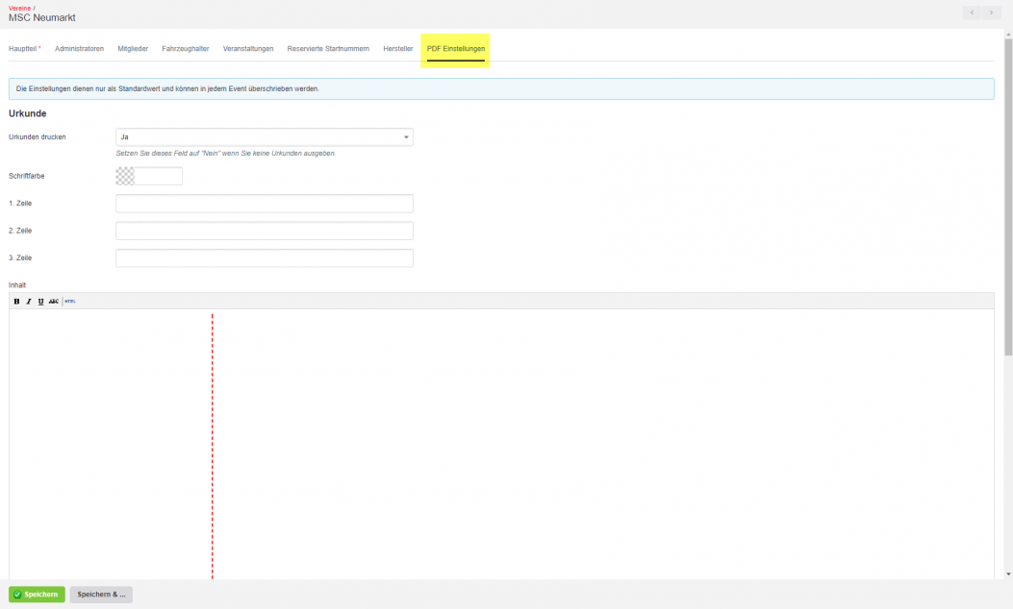Switch to the Fahrzeughalter tab
This screenshot has width=1013, height=609.
pyautogui.click(x=186, y=49)
